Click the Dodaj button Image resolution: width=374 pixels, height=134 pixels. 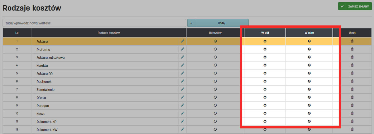[x=221, y=23]
